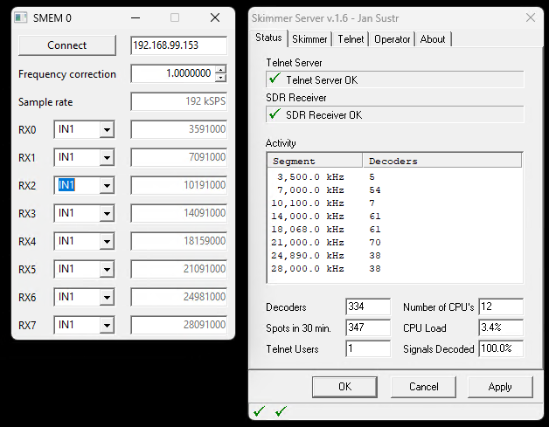Click the IP address field 192.168.99.153
The height and width of the screenshot is (427, 549).
pyautogui.click(x=178, y=45)
